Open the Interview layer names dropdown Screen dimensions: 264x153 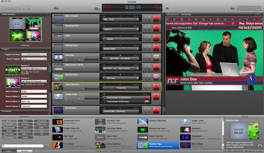121,59
